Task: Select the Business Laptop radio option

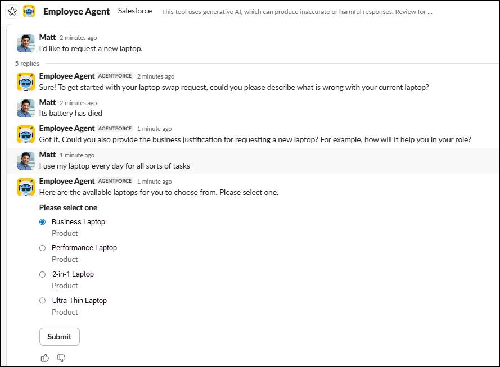Action: tap(42, 222)
